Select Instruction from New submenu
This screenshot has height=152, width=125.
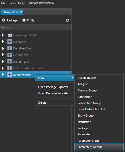click(99, 122)
